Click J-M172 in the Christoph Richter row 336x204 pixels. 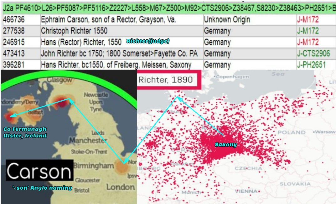point(308,31)
